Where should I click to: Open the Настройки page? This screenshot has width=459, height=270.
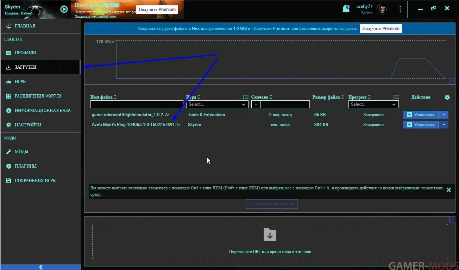coord(40,125)
